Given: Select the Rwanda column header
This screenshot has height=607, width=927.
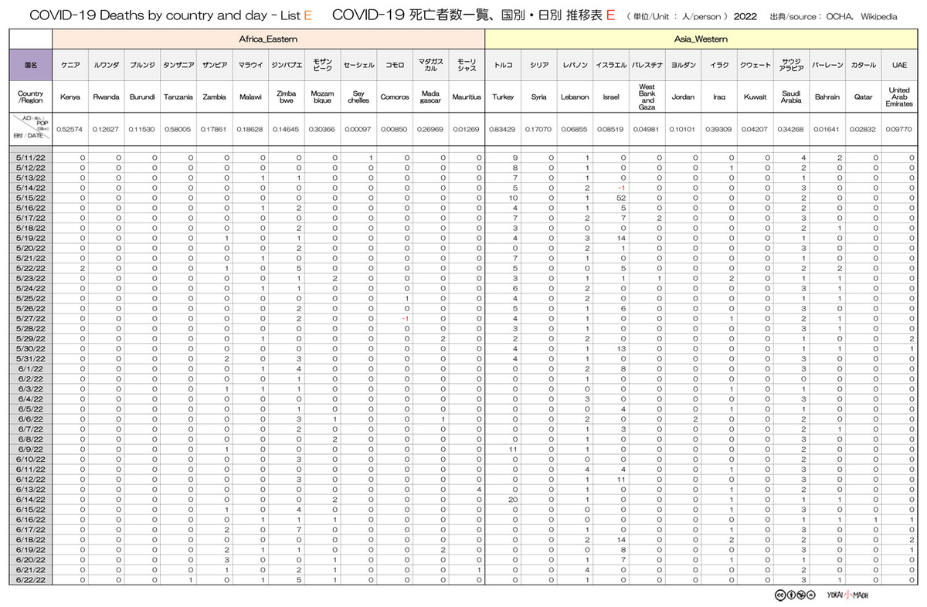Looking at the screenshot, I should point(107,97).
